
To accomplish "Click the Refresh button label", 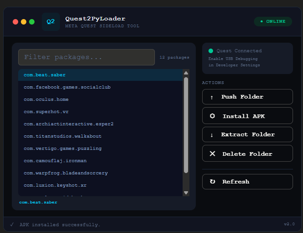I will [236, 182].
